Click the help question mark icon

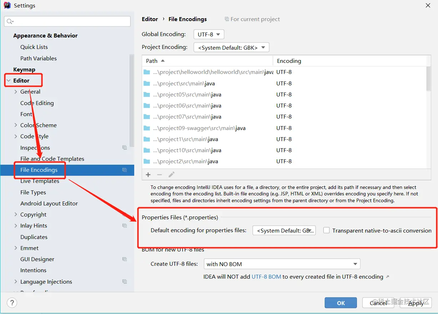tap(12, 303)
